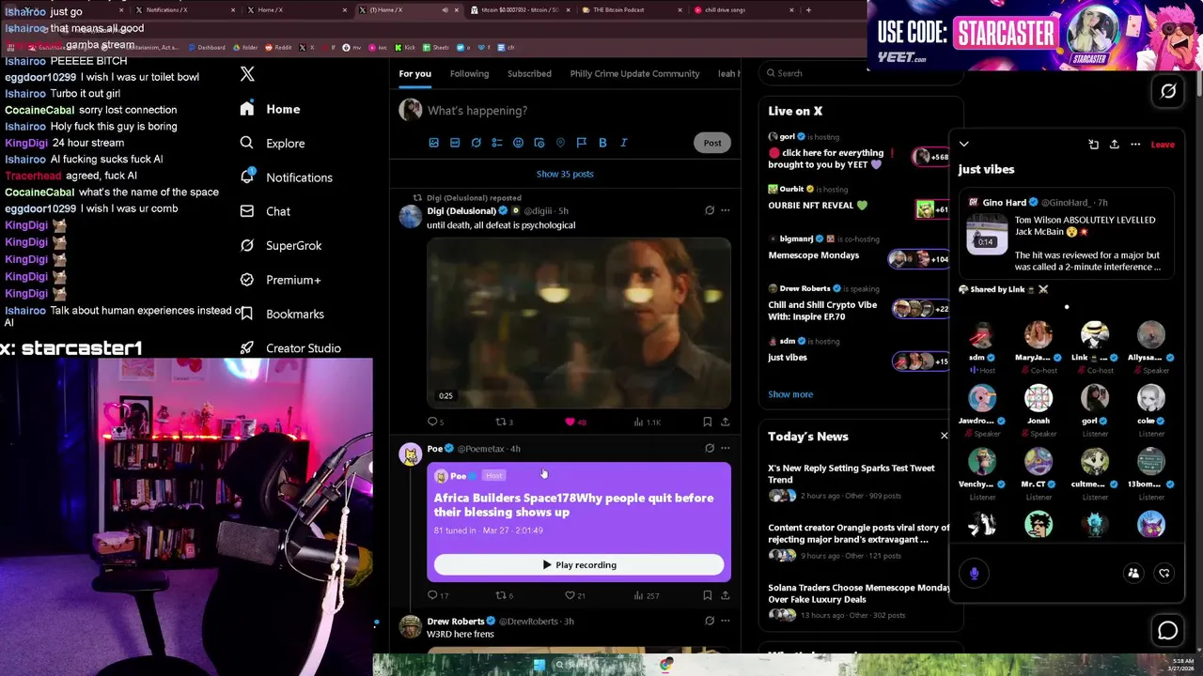The image size is (1203, 676).
Task: Click the Post button
Action: pos(712,143)
